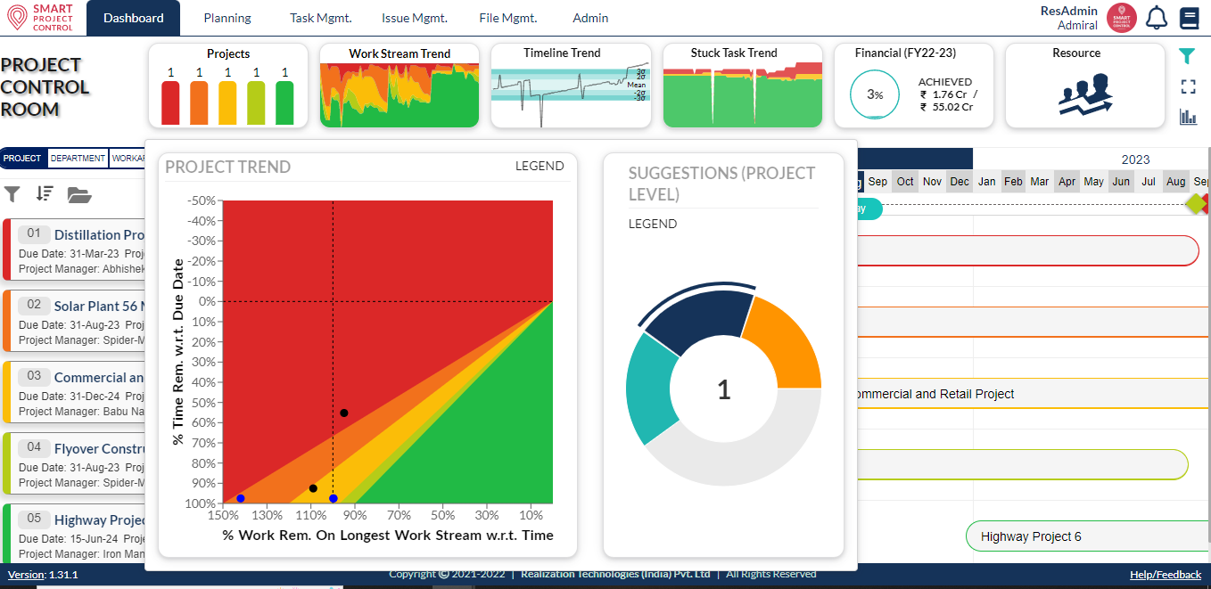Click the teal filter icon on the right edge
1211x589 pixels.
click(1187, 55)
